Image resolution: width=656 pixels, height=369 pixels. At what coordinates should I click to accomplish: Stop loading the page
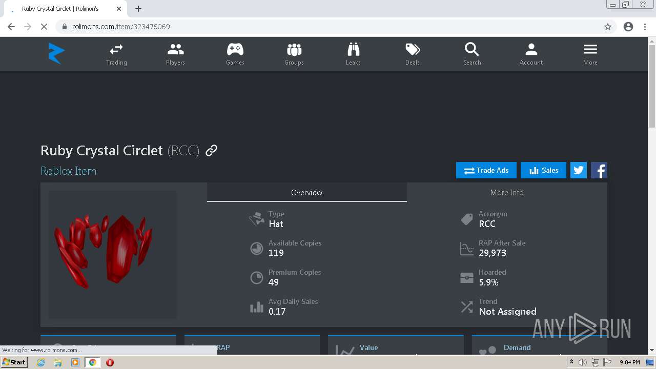(x=44, y=27)
